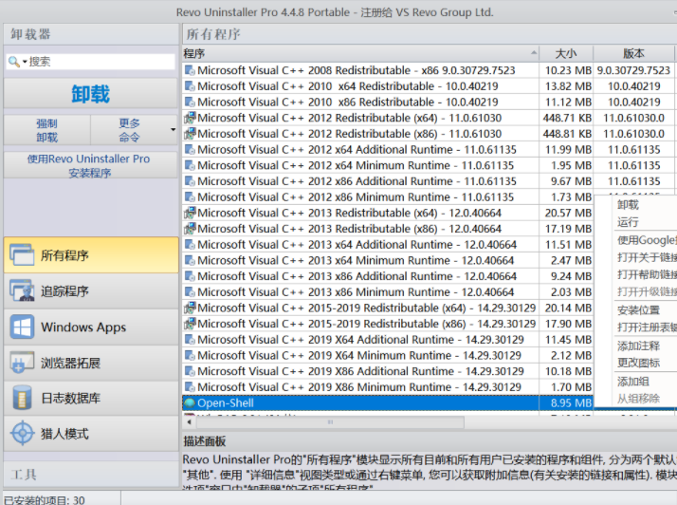
Task: Open the 日志数据库 sidebar icon
Action: (22, 398)
